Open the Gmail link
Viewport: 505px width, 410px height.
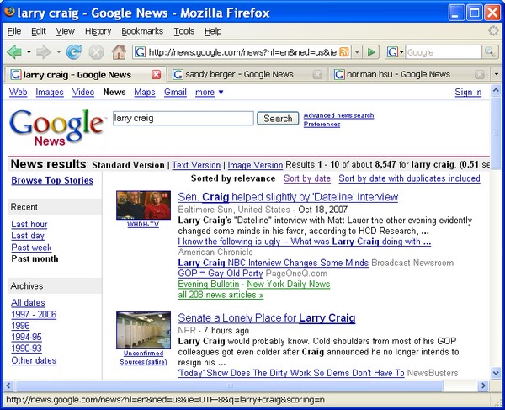(175, 92)
